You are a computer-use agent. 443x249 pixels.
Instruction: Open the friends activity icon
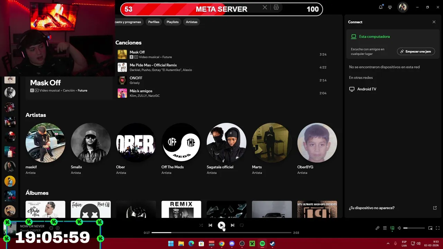click(x=390, y=7)
